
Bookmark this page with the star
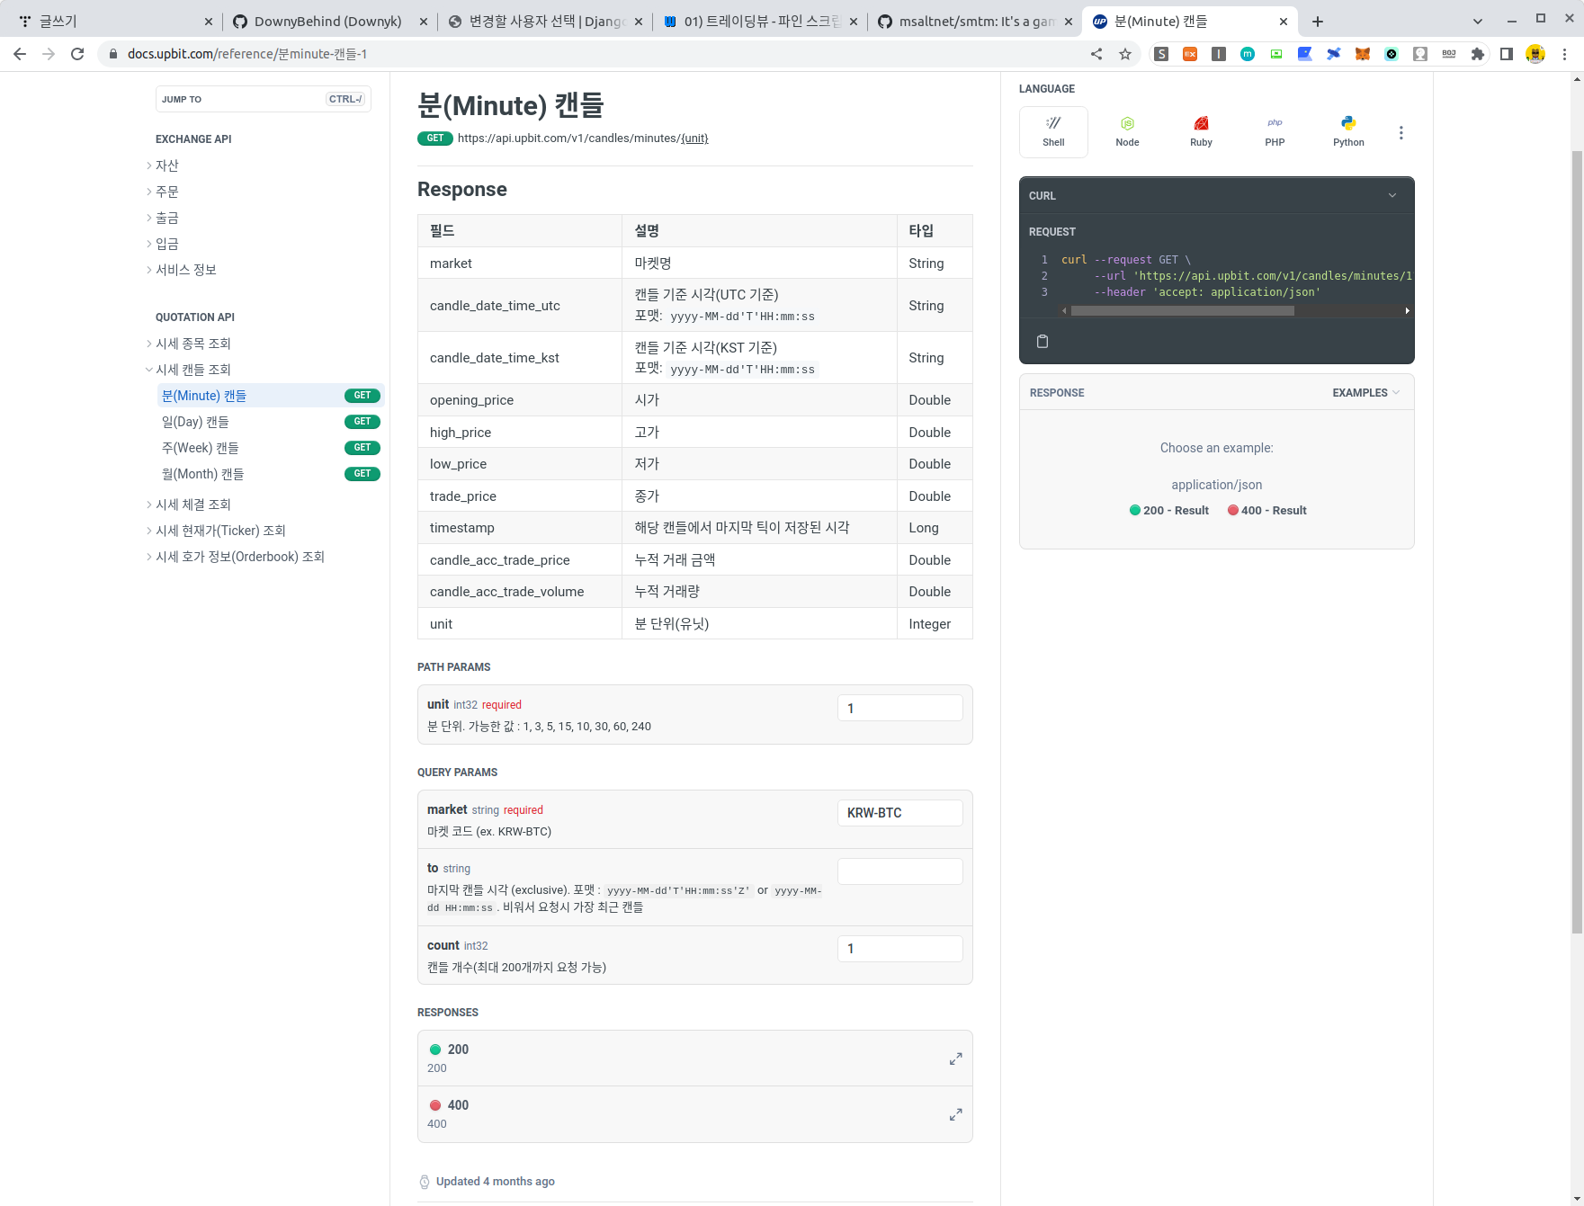1124,54
